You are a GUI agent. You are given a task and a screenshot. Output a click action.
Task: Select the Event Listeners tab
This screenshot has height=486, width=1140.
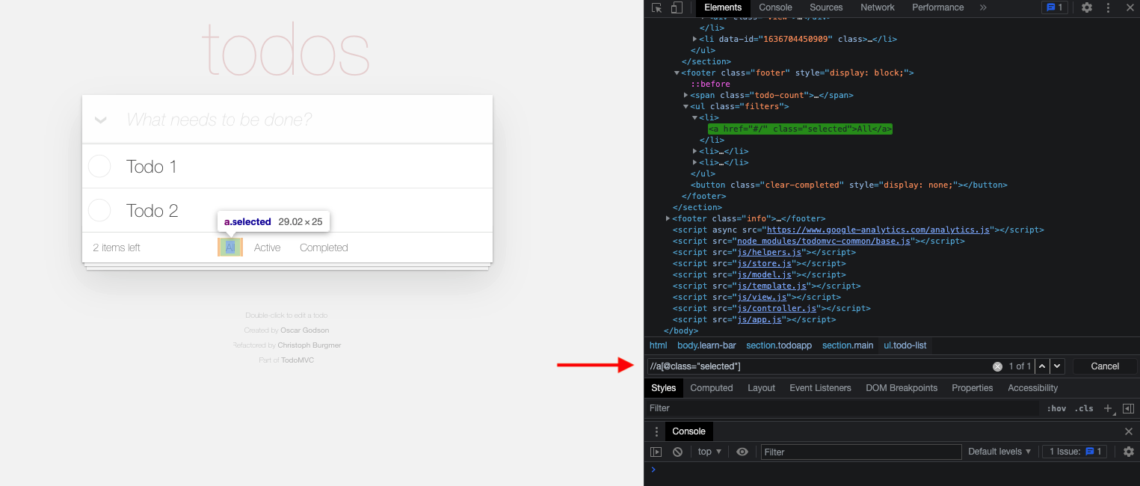(820, 388)
